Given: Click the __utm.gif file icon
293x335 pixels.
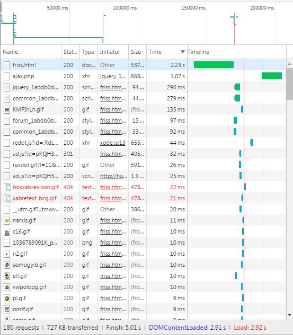Looking at the screenshot, I should pyautogui.click(x=7, y=209).
